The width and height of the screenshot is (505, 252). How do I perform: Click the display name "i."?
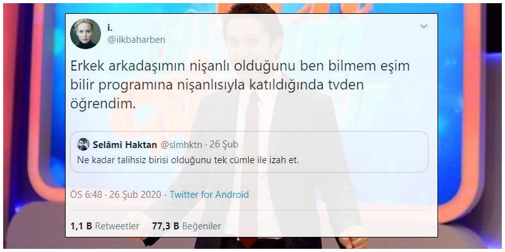(x=110, y=28)
